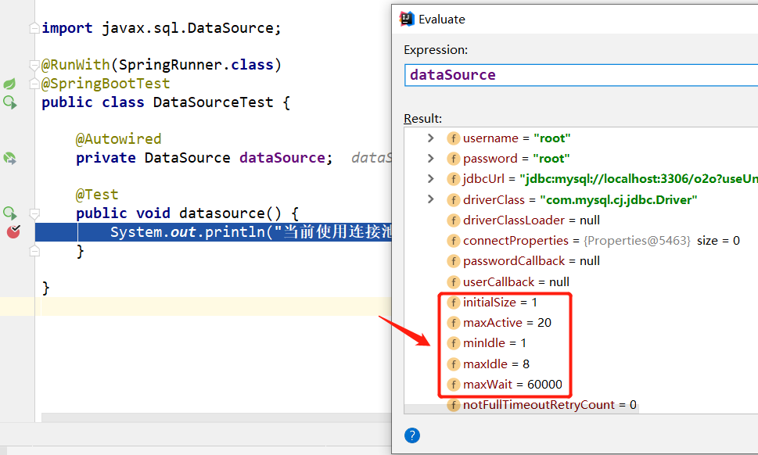Click the @SpringBootTest annotation text
758x455 pixels.
pos(106,84)
